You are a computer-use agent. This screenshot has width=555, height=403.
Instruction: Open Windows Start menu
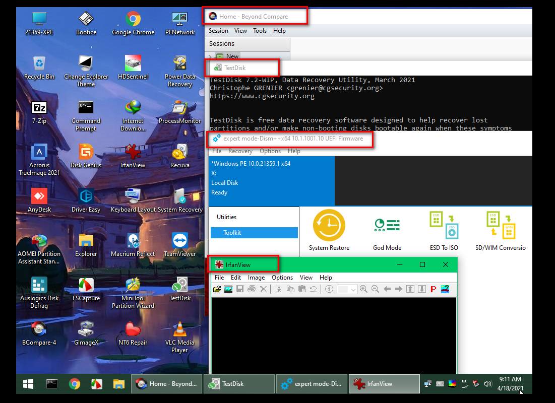[28, 384]
